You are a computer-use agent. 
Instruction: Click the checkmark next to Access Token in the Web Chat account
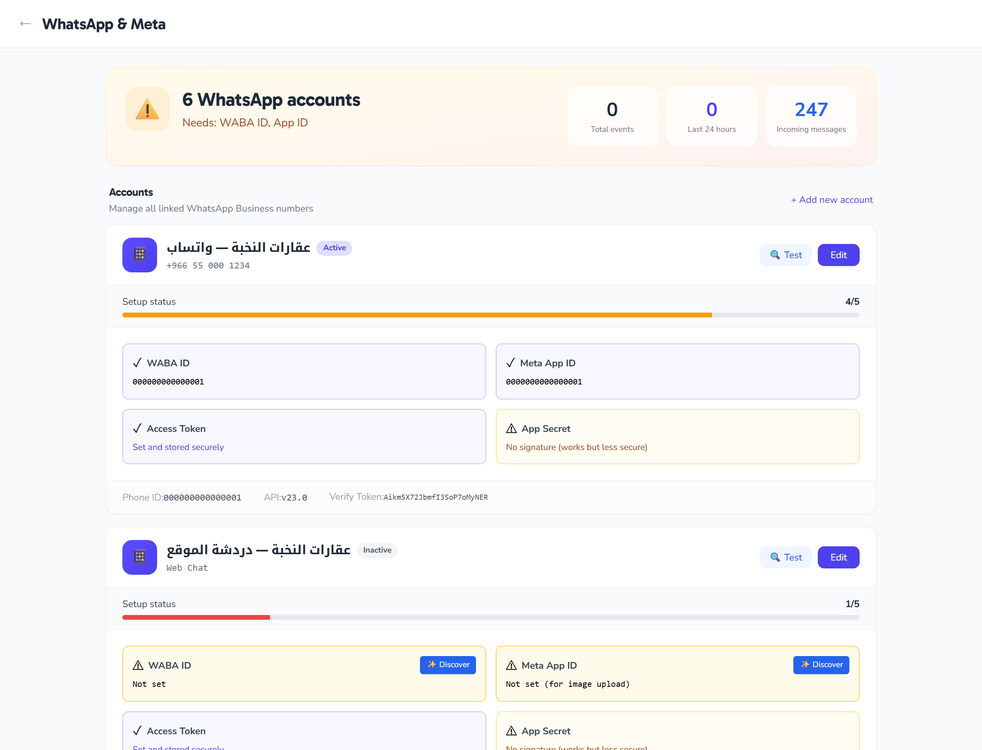click(137, 731)
